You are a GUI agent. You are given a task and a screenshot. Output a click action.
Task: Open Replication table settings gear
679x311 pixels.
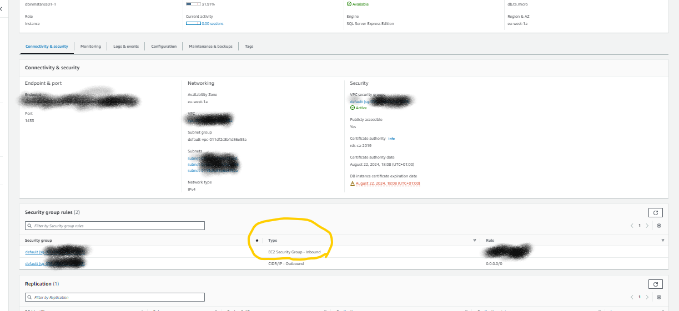[x=659, y=297]
